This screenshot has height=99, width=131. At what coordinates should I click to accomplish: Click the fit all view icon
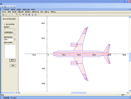point(29,15)
